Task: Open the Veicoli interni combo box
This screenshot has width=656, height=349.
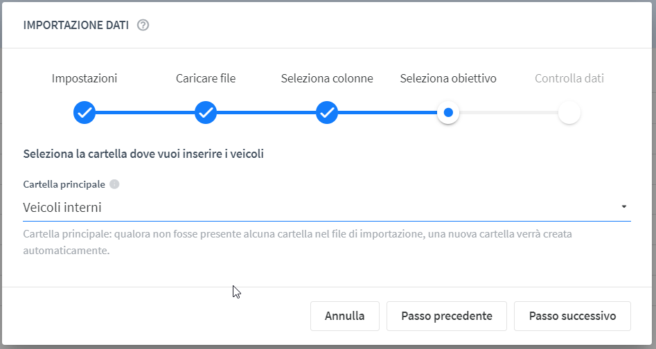Action: (x=327, y=208)
